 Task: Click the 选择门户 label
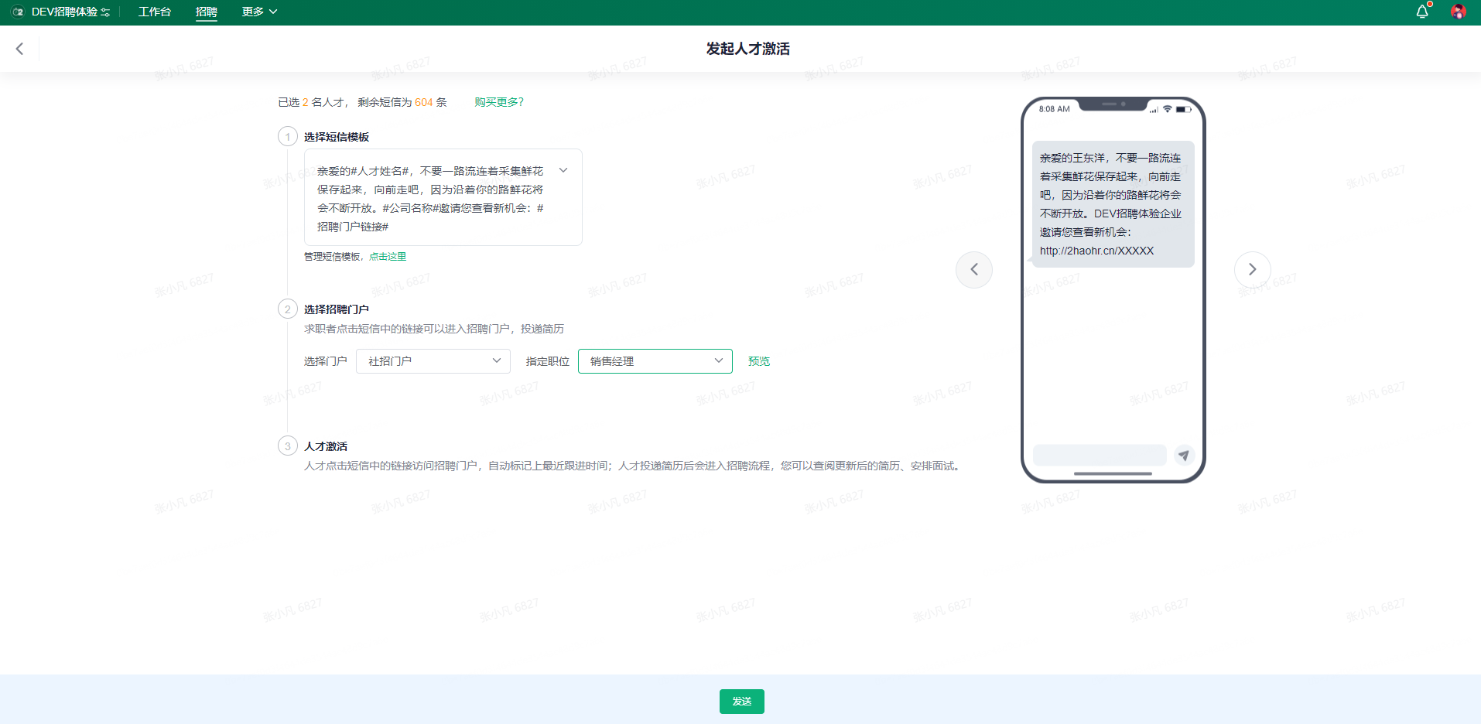(x=326, y=361)
